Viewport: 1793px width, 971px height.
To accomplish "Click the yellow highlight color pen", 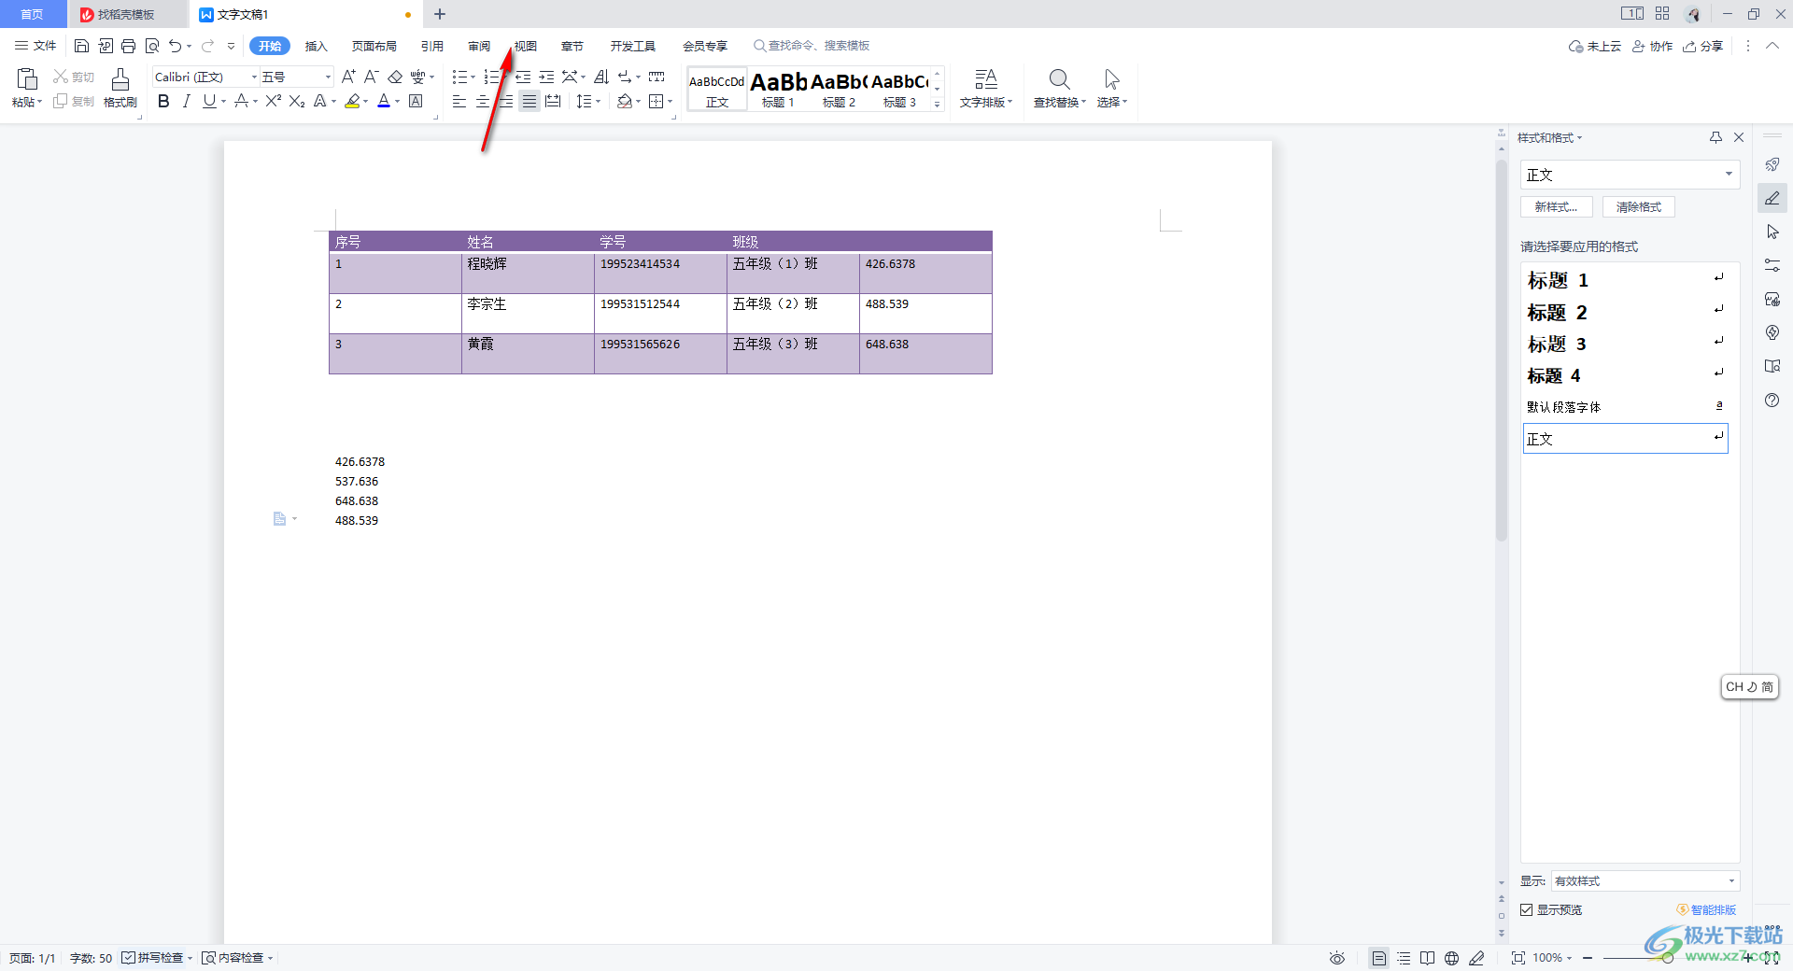I will pyautogui.click(x=352, y=101).
